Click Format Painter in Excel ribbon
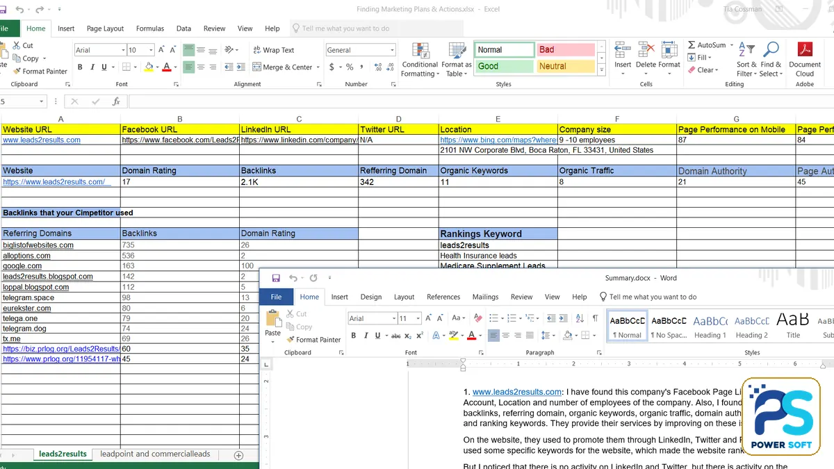This screenshot has width=834, height=469. click(x=39, y=71)
